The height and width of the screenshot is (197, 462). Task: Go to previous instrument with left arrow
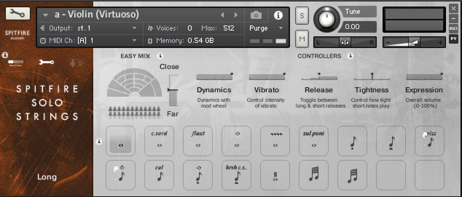click(223, 15)
